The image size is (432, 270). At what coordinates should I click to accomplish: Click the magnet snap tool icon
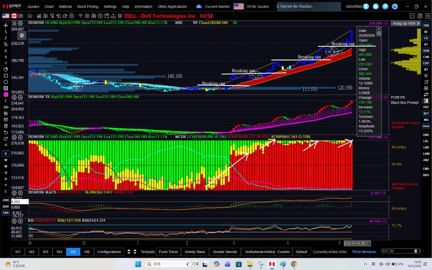click(6, 119)
